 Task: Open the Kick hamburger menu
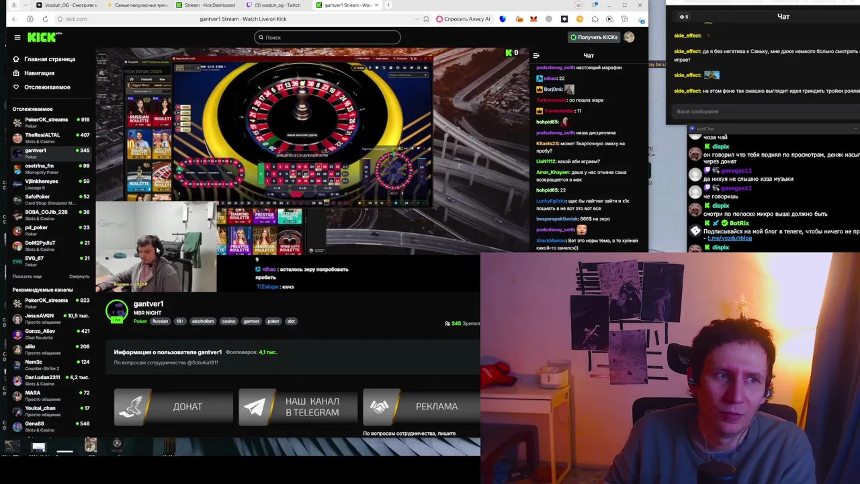17,37
